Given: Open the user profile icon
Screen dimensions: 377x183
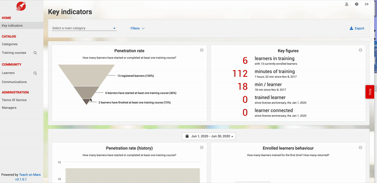Looking at the screenshot, I should pyautogui.click(x=346, y=4).
